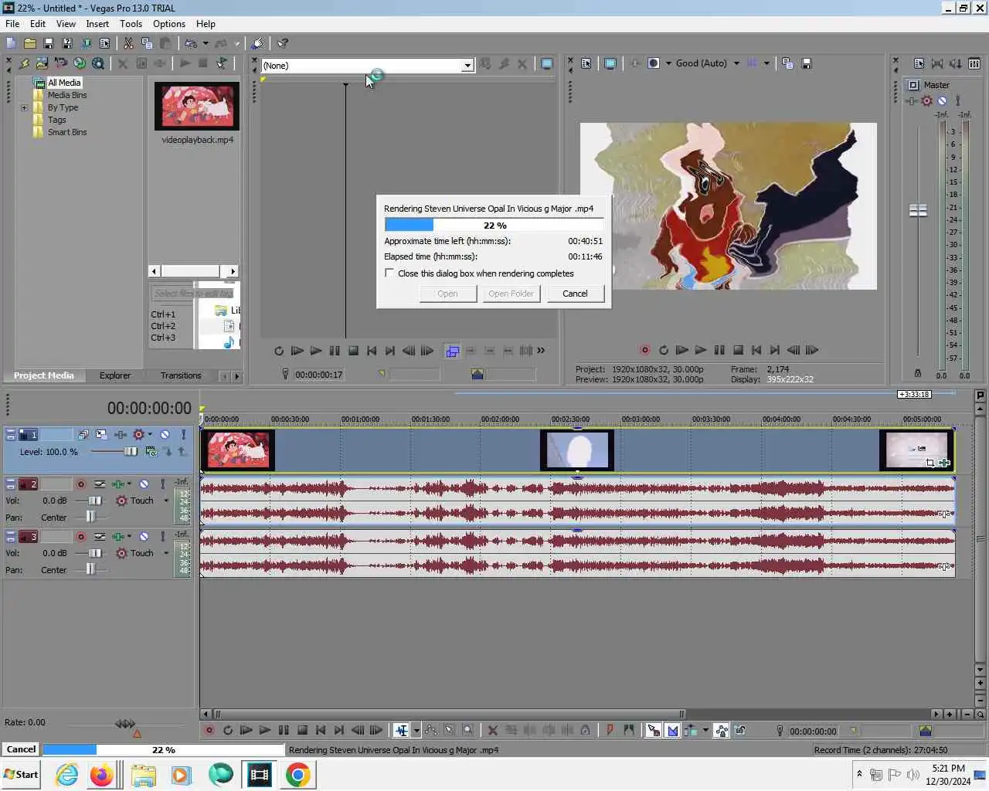Open the edit tool selection dropdown arrow
The width and height of the screenshot is (989, 791).
416,730
